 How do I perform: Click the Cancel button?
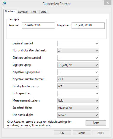click(x=81, y=133)
